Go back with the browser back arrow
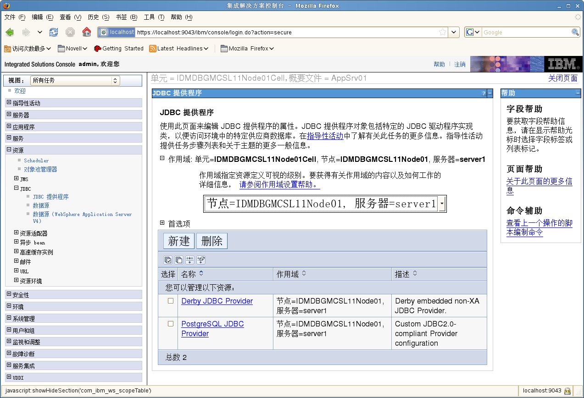 click(x=10, y=32)
